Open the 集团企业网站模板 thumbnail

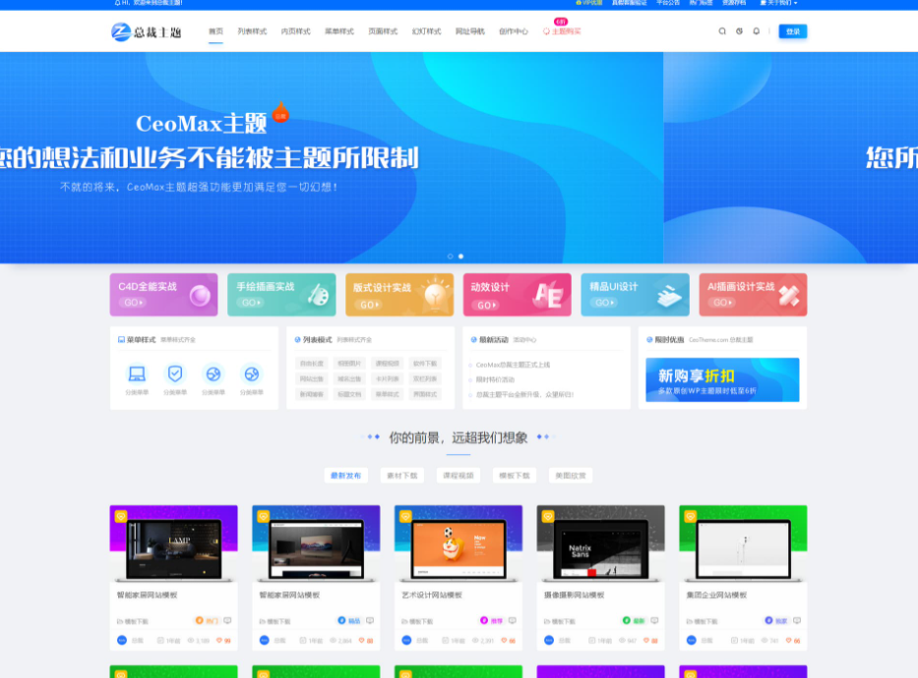(743, 544)
